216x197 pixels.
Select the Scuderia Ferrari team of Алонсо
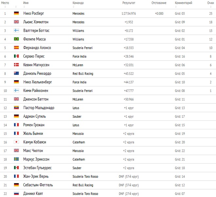[x=82, y=48]
